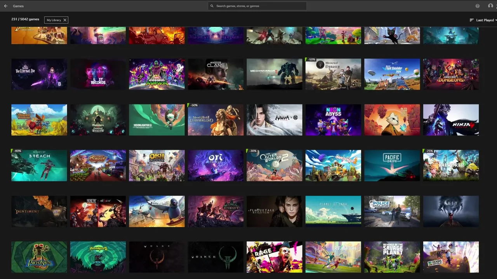Image resolution: width=497 pixels, height=279 pixels.
Task: Open the Psychonauts 2 game tile
Action: (x=98, y=257)
